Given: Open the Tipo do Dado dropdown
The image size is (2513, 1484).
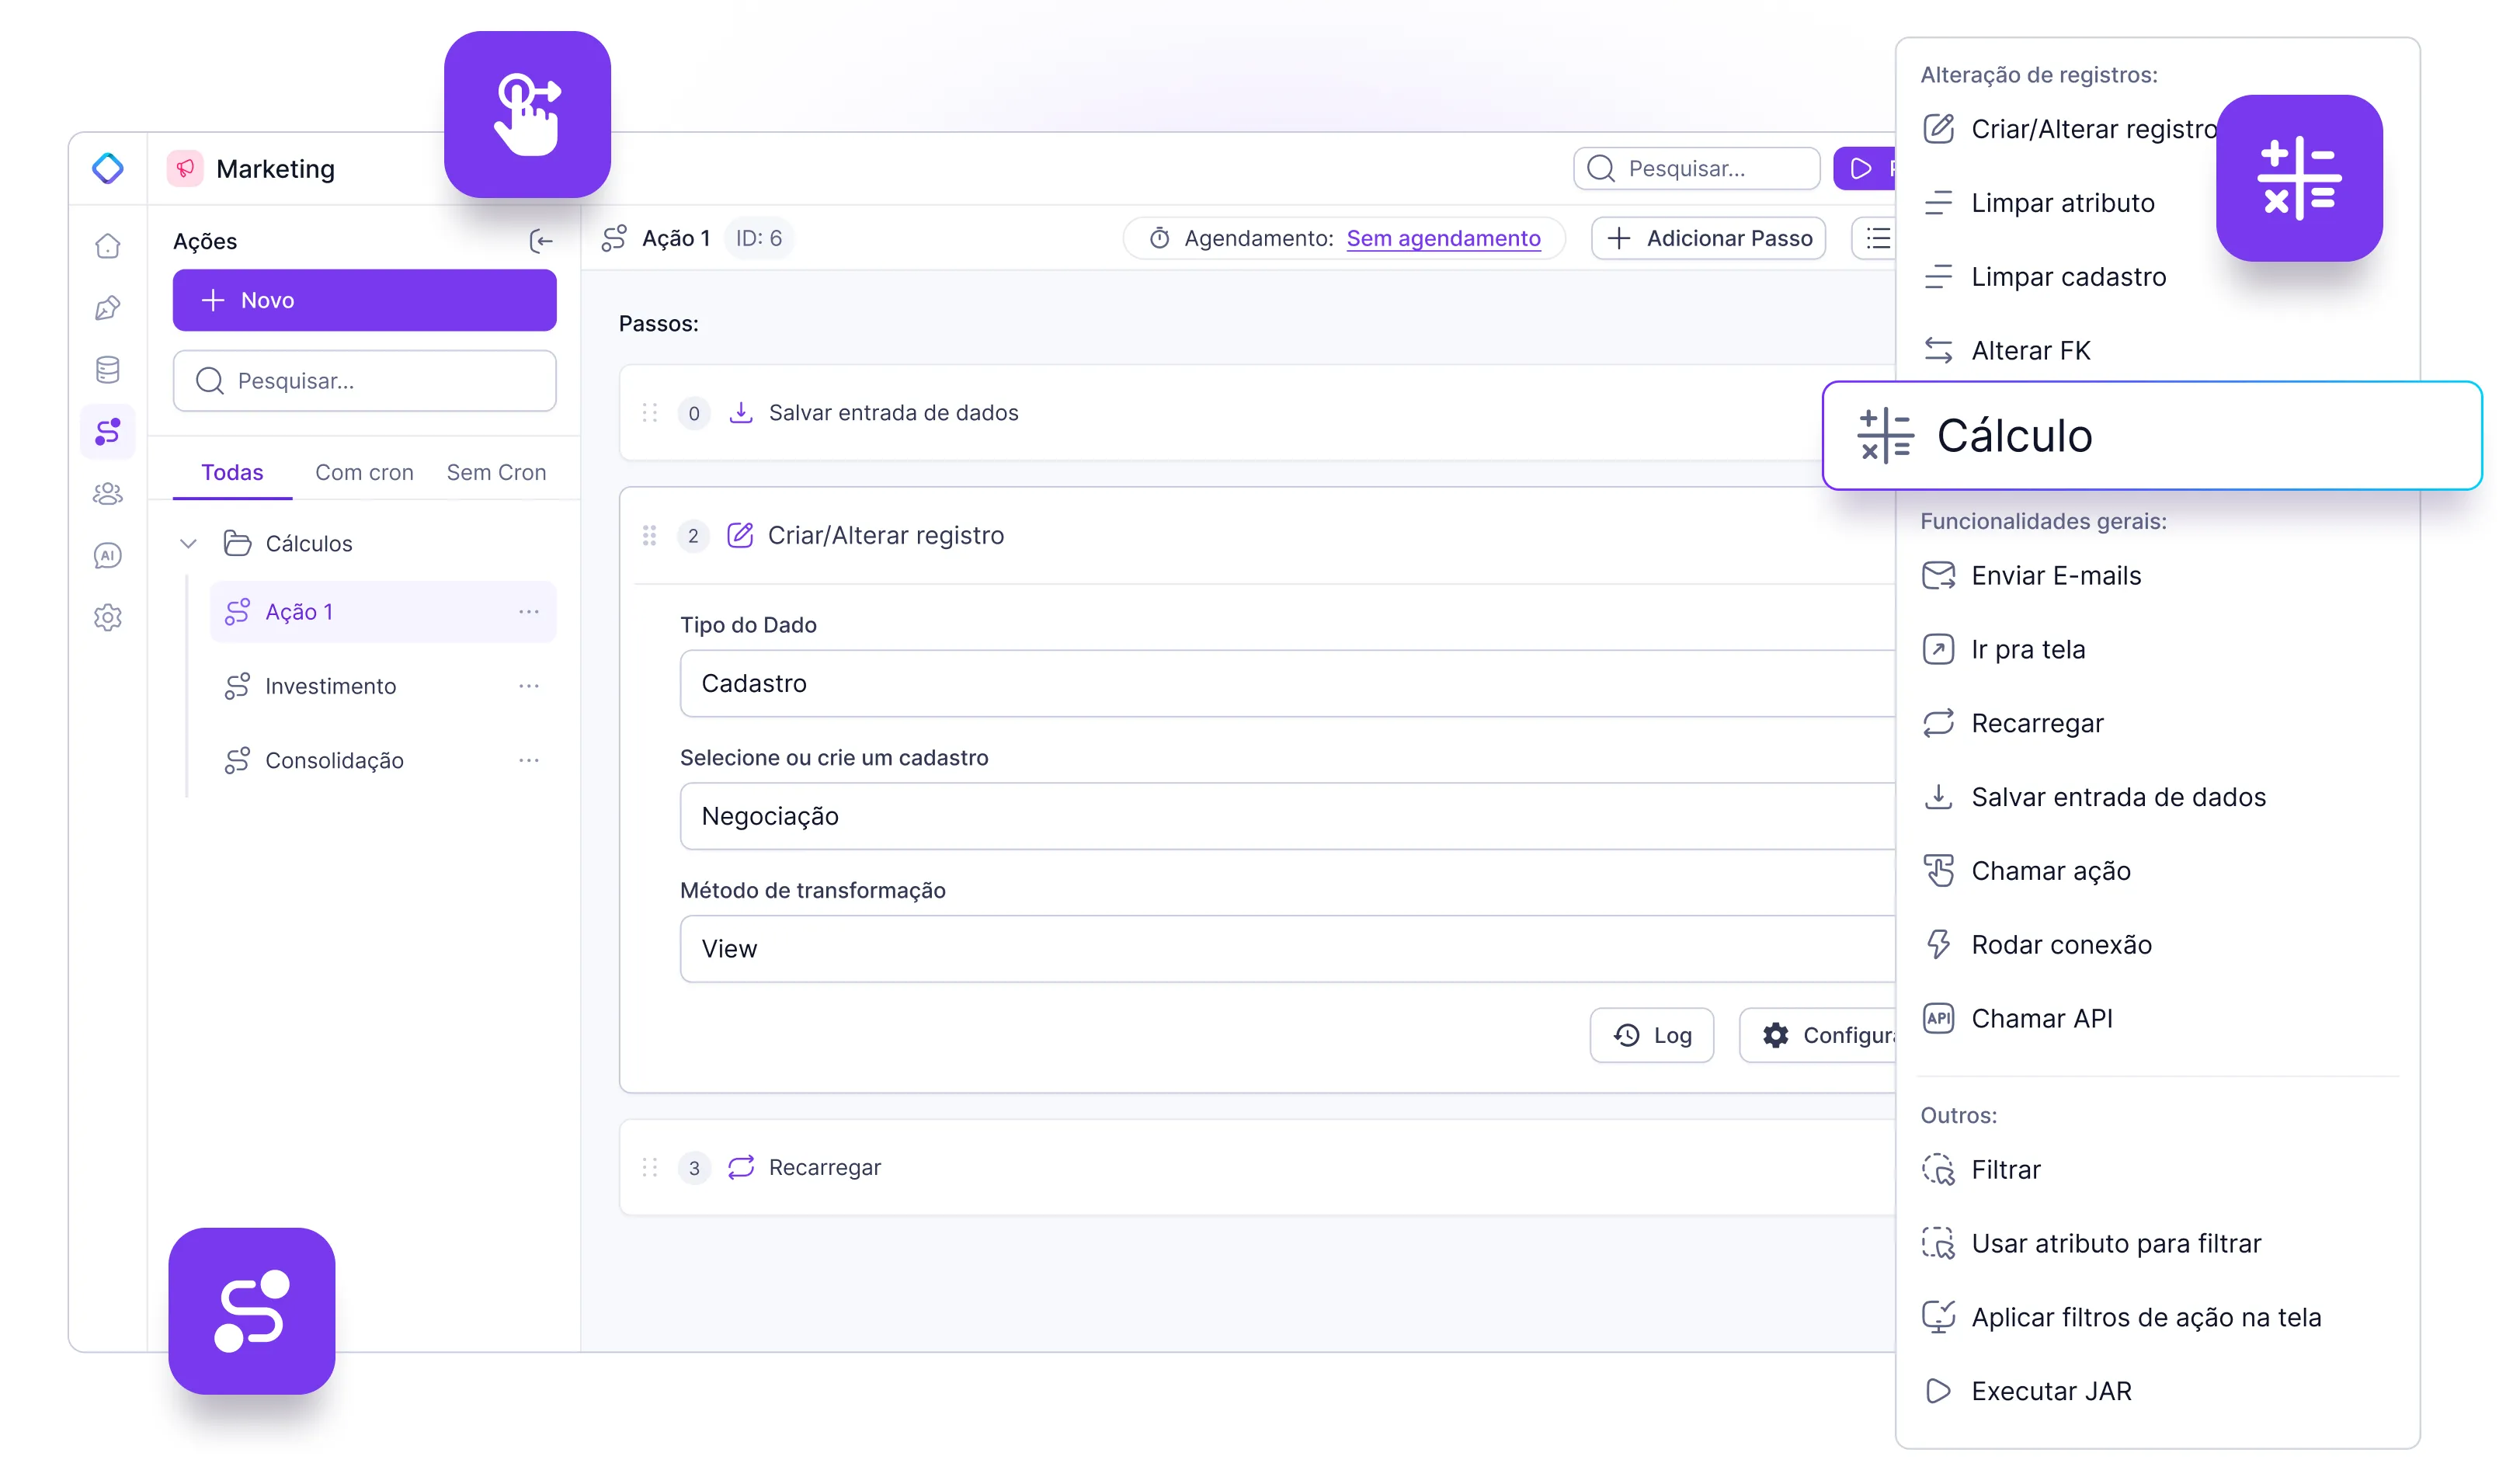Looking at the screenshot, I should (1288, 684).
